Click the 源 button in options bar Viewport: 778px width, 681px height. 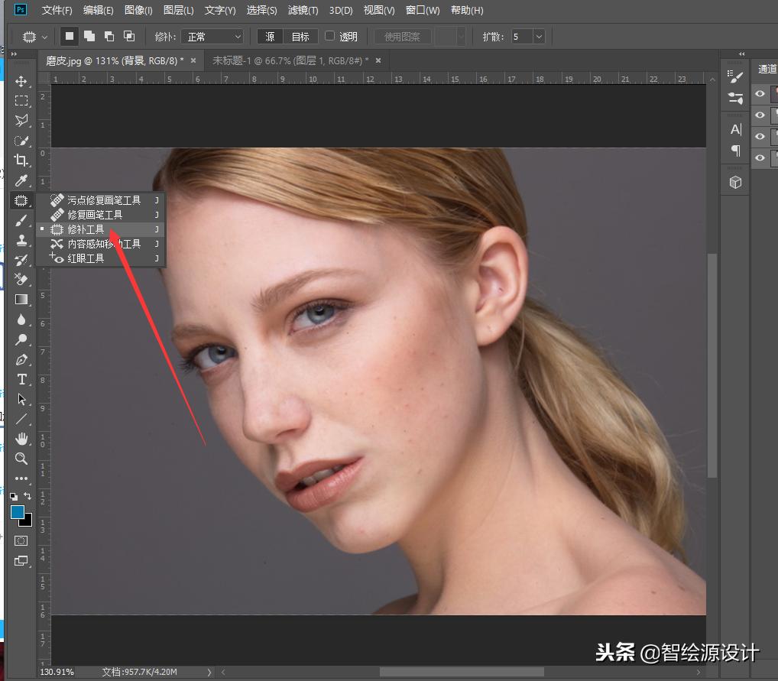270,37
